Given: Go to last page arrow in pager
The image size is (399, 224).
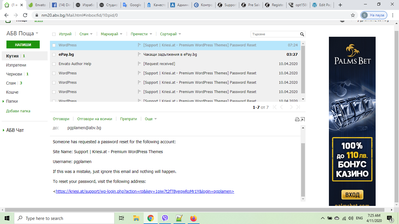Looking at the screenshot, I should (298, 107).
